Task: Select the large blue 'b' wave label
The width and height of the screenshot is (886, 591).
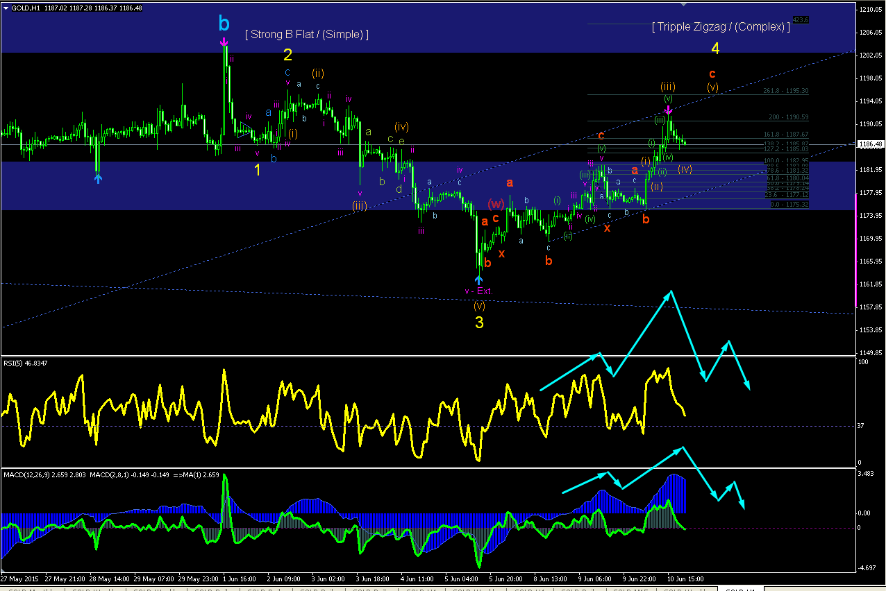Action: [224, 24]
